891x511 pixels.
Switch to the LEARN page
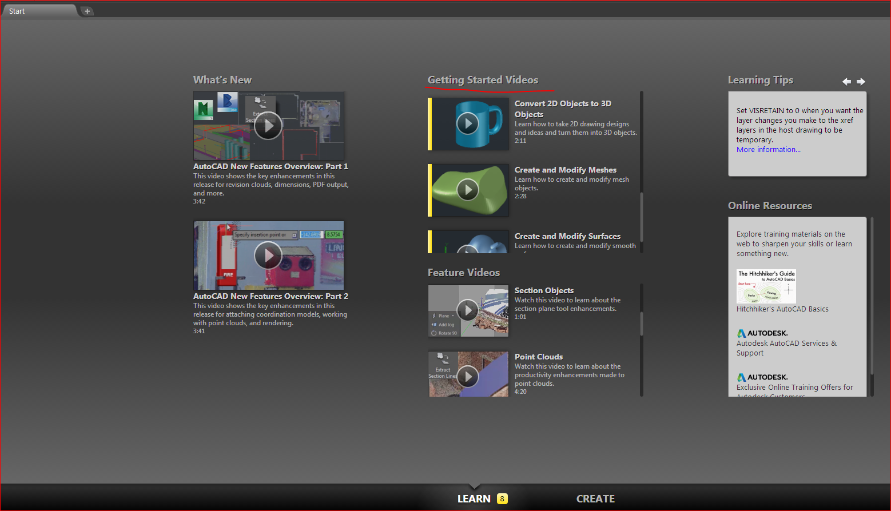473,498
